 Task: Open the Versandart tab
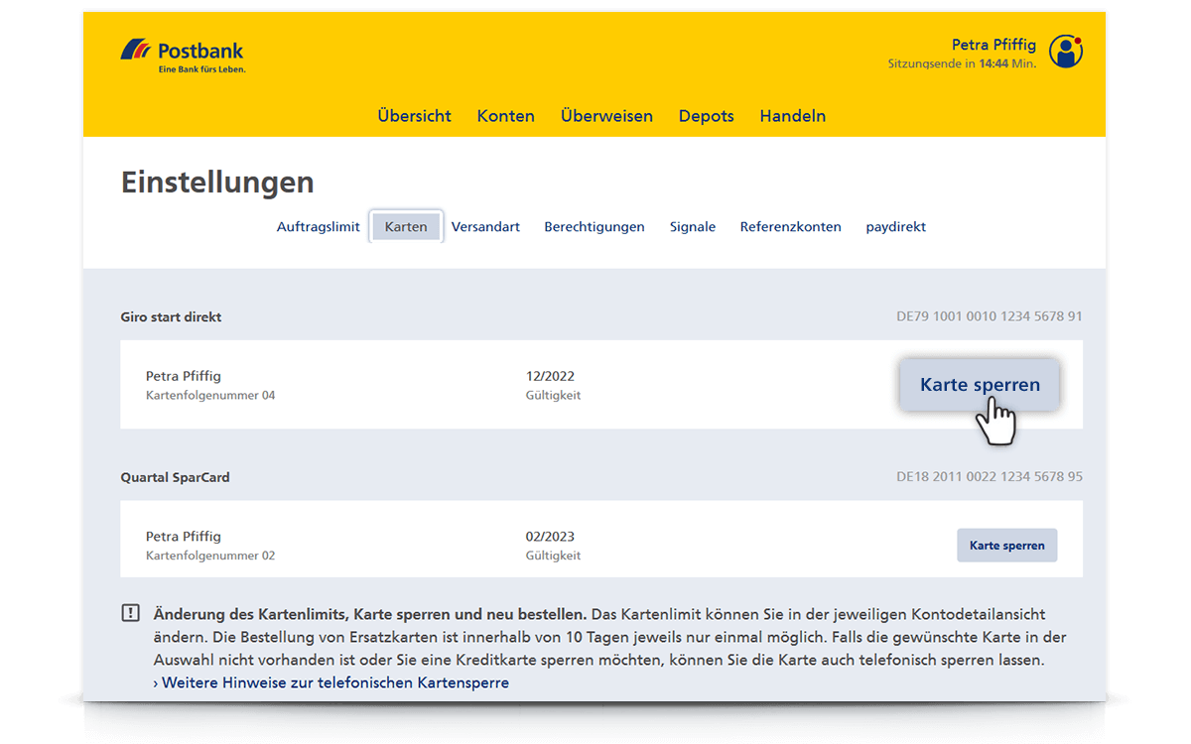pyautogui.click(x=485, y=227)
